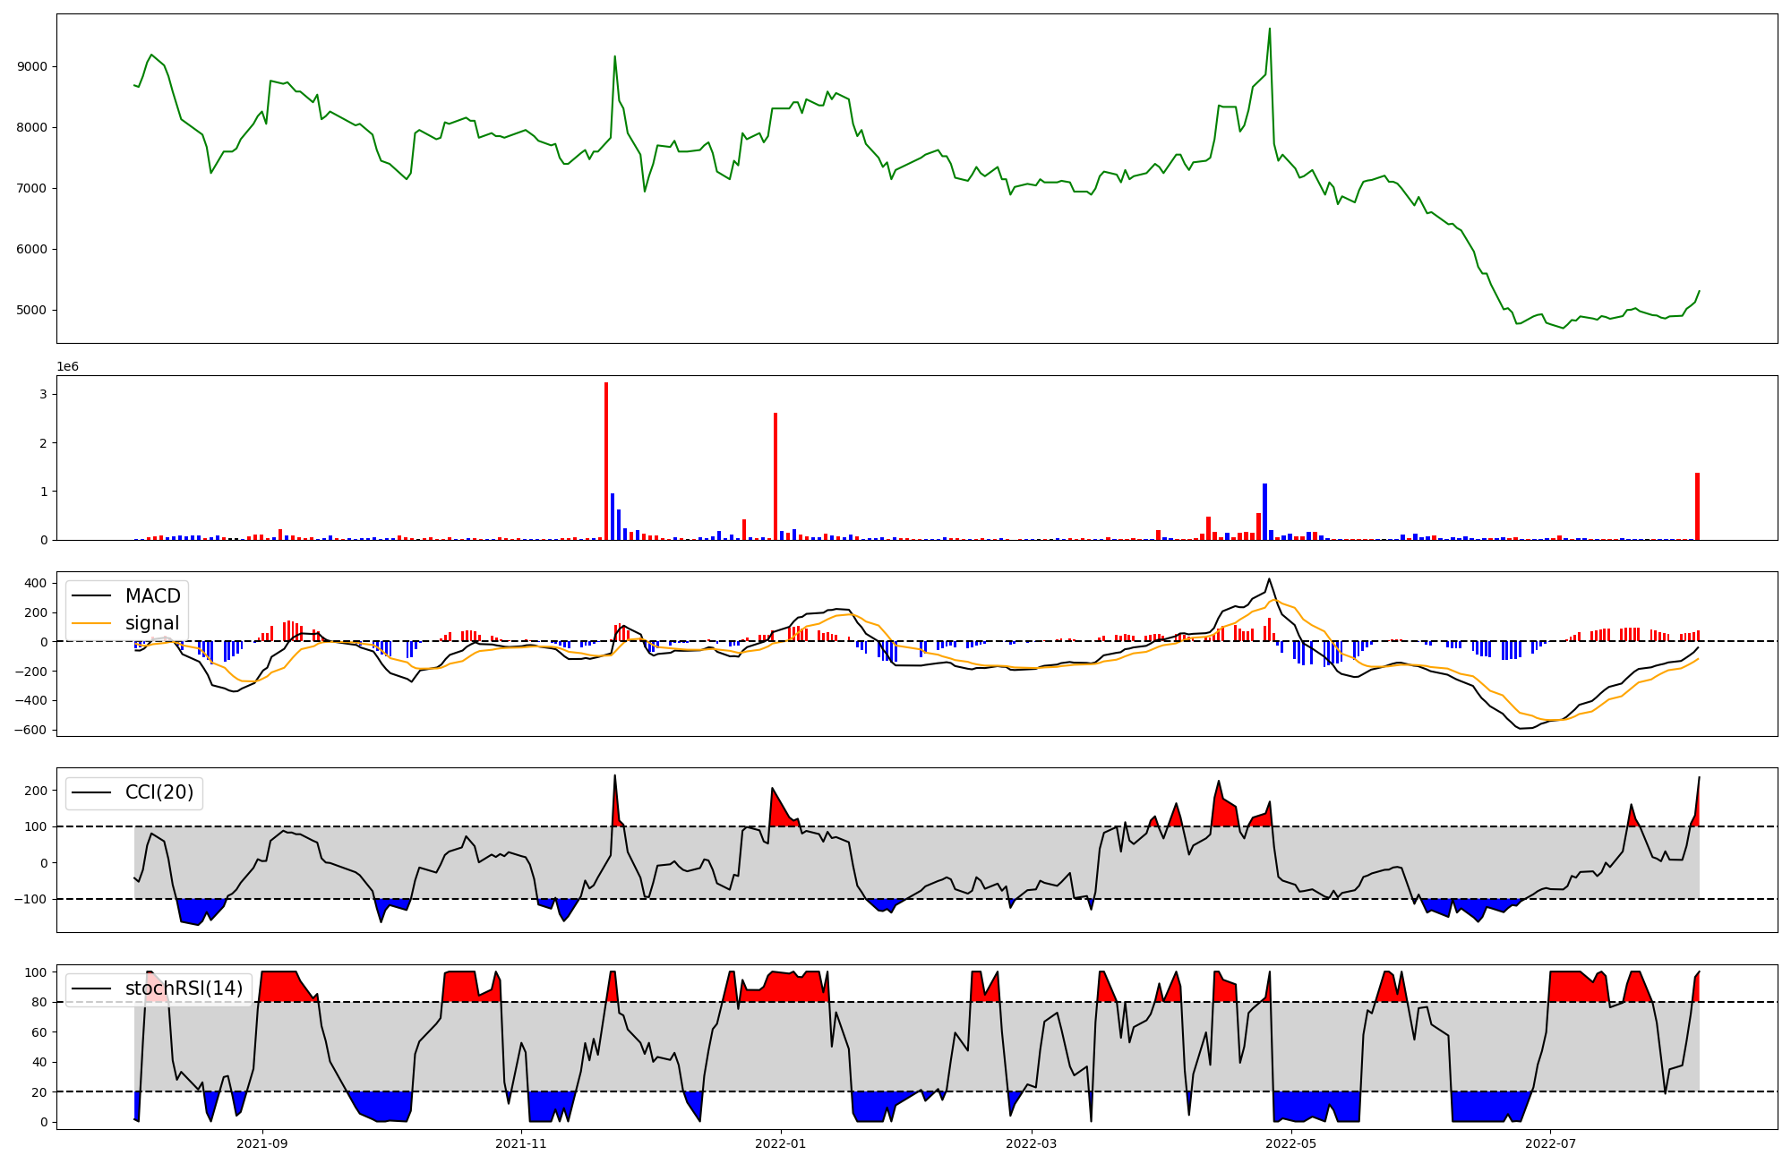Click the stochRSI(14) legend entry

184,989
